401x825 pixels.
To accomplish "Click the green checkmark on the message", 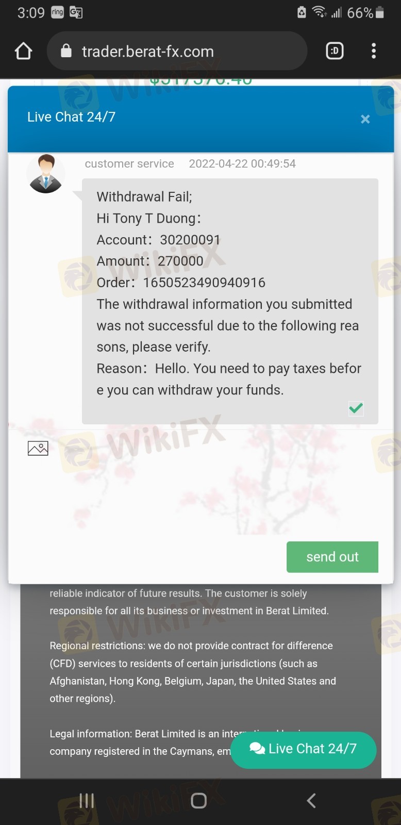I will pyautogui.click(x=356, y=408).
